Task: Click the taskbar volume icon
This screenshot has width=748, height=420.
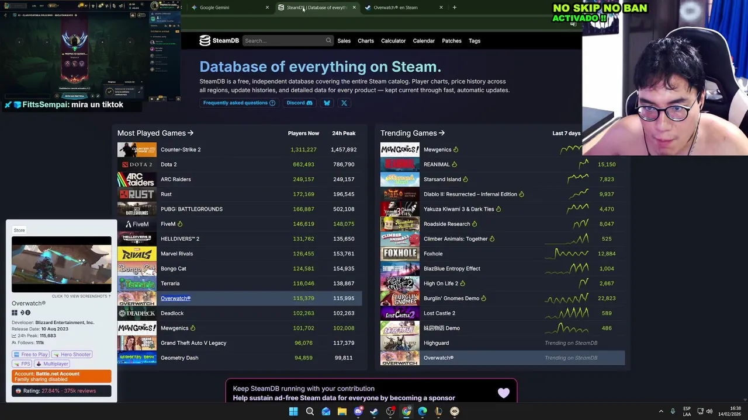Action: click(x=709, y=411)
